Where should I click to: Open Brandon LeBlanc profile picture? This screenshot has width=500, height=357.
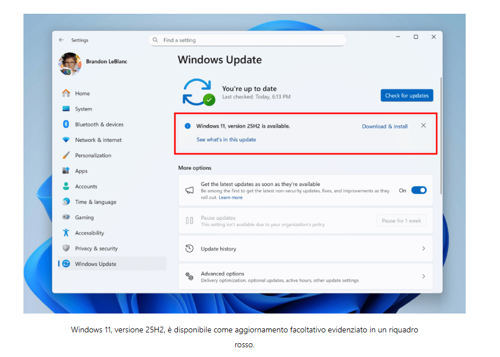tap(70, 64)
